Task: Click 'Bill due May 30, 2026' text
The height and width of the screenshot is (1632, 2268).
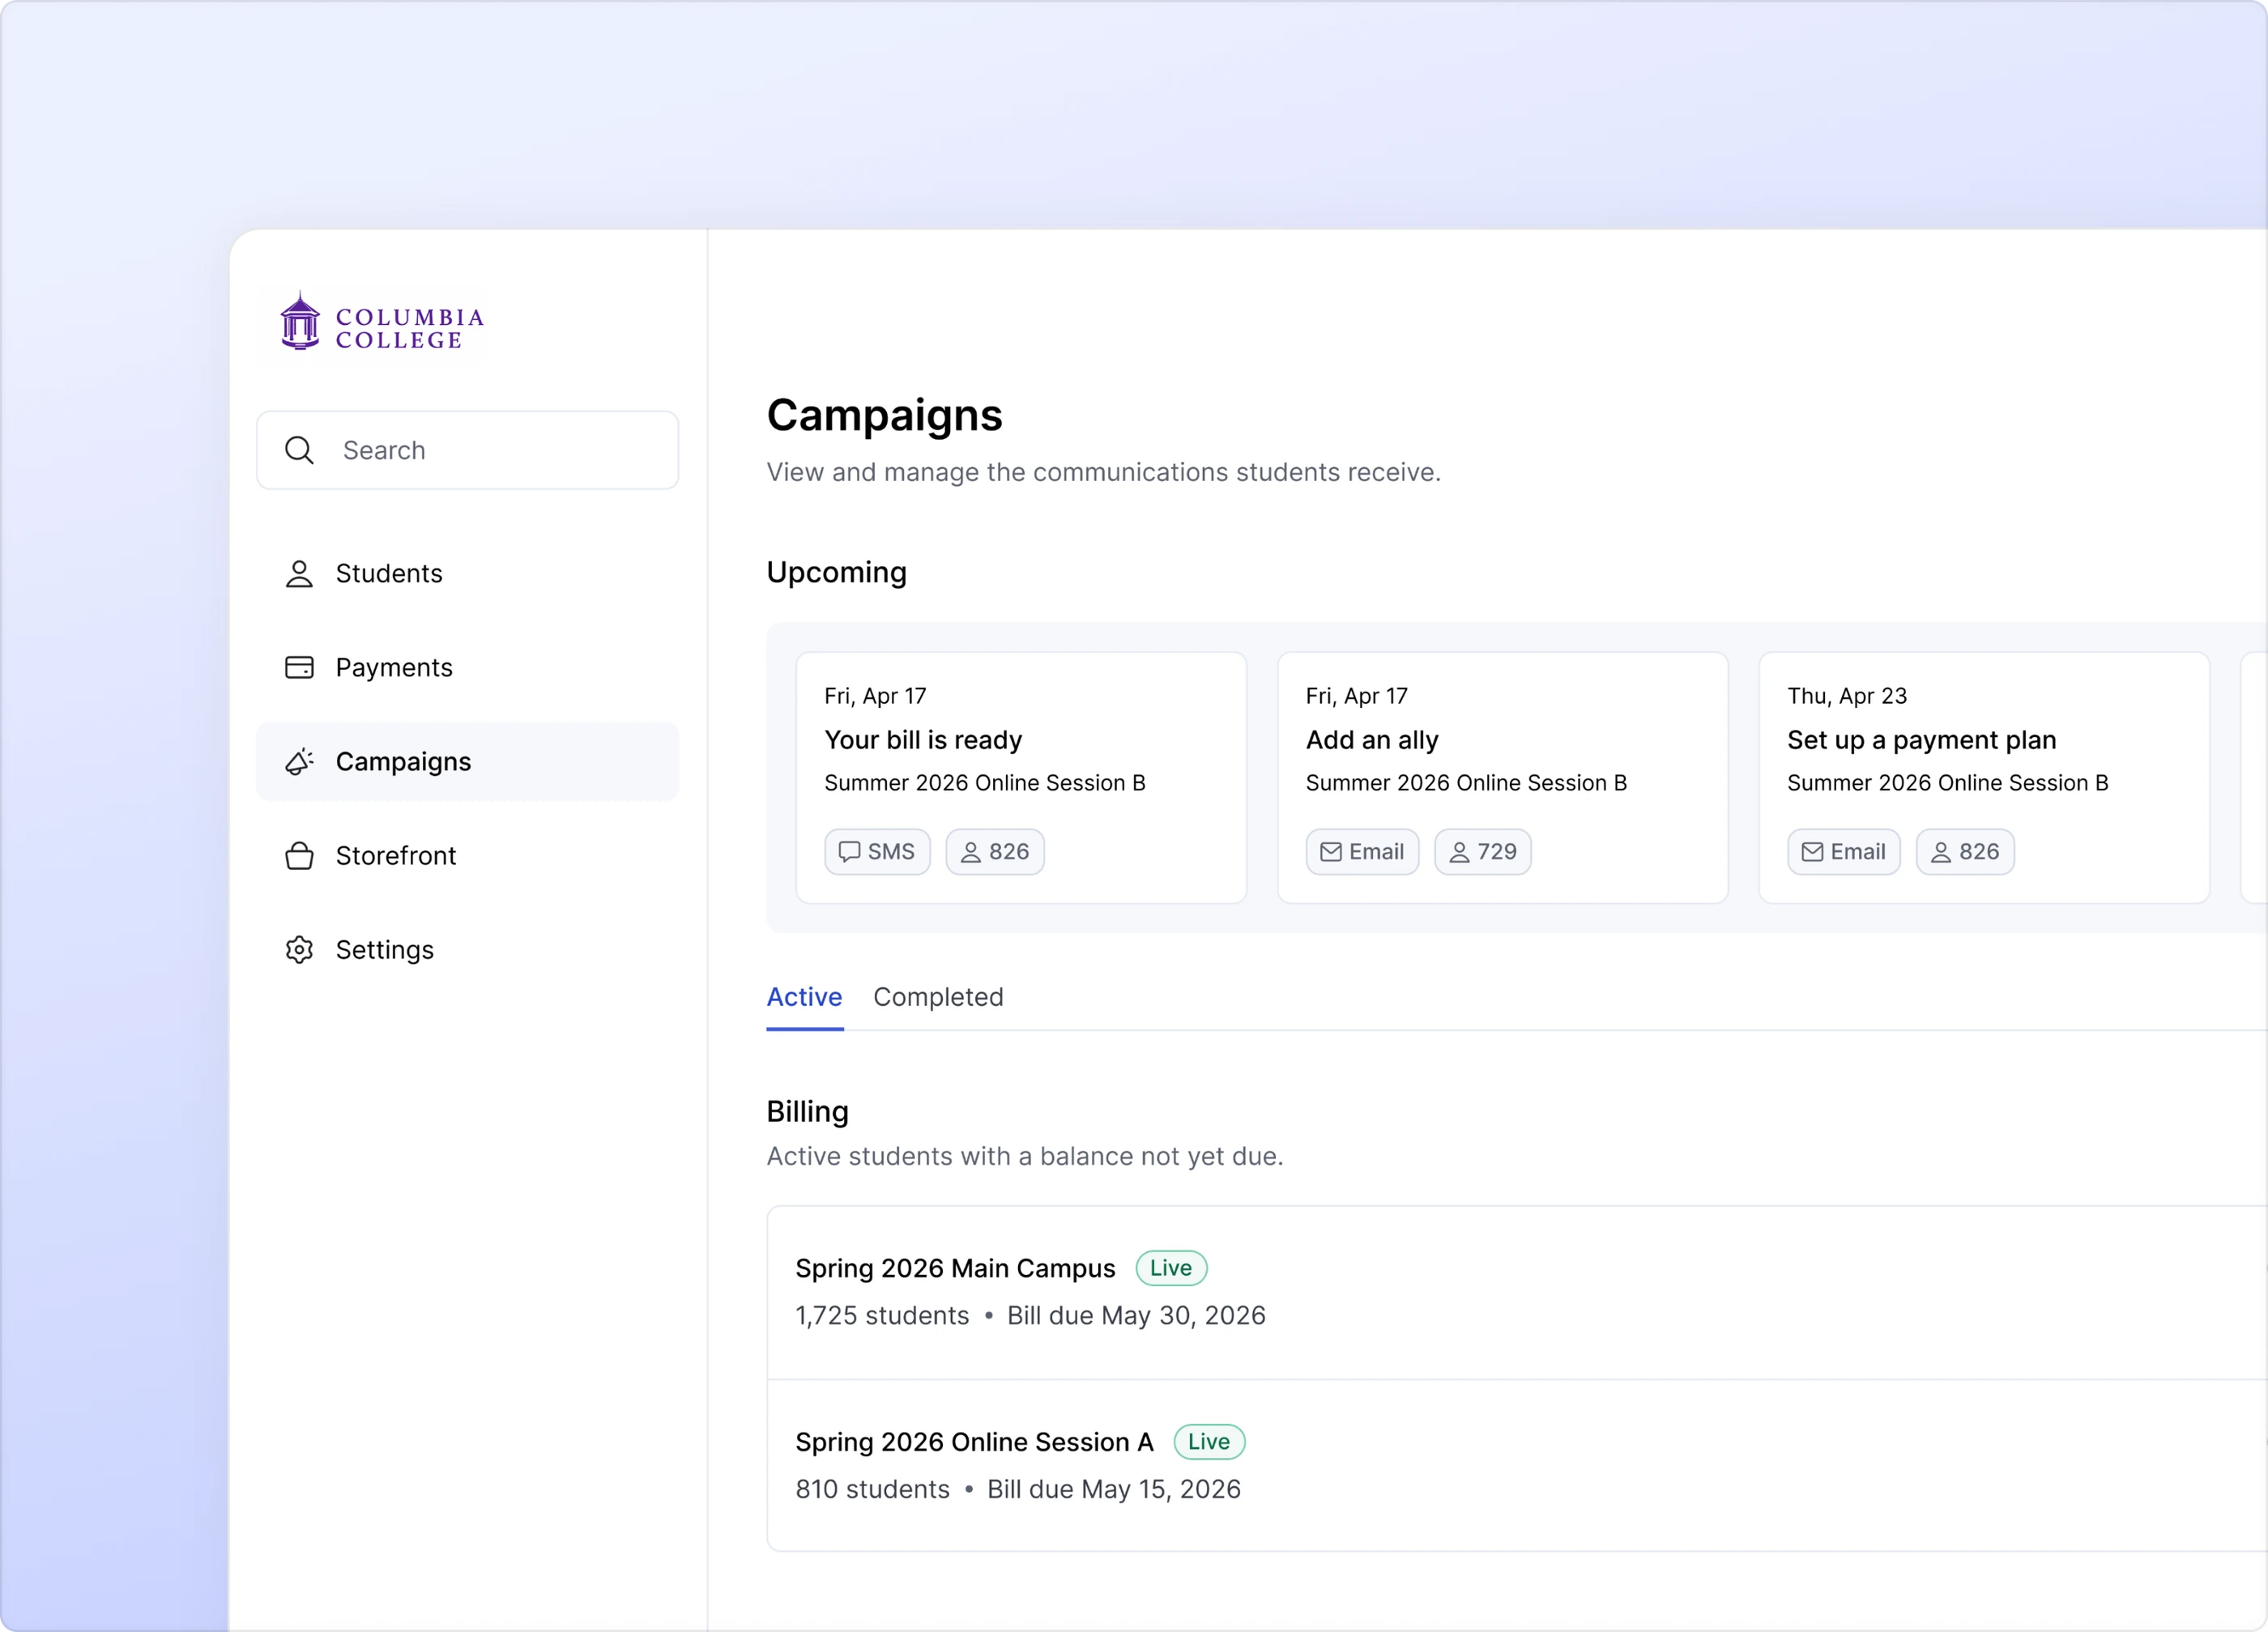Action: [x=1136, y=1316]
